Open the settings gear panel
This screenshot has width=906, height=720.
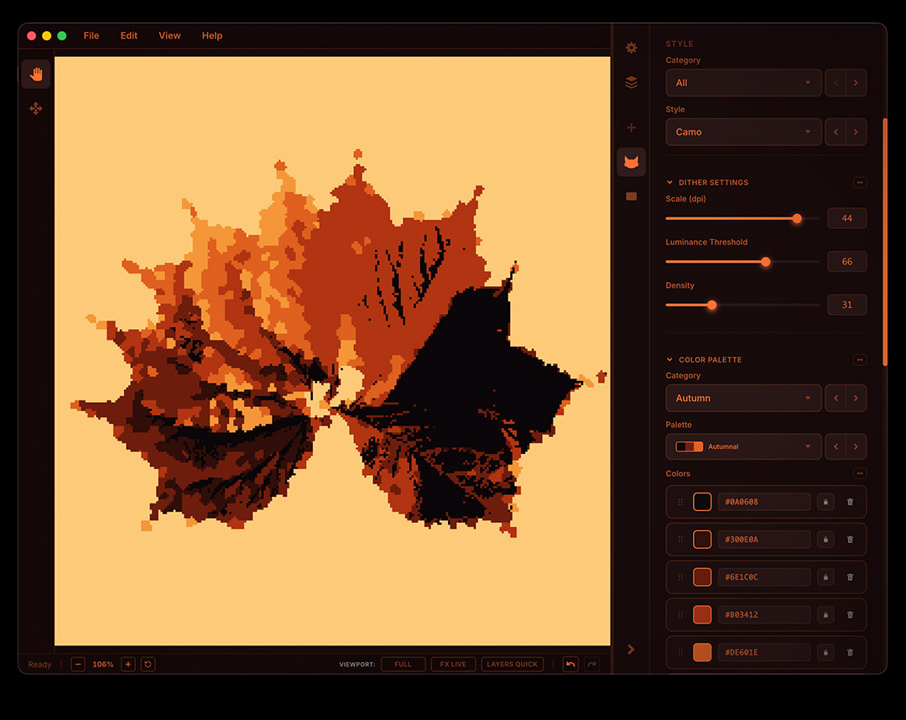(632, 48)
